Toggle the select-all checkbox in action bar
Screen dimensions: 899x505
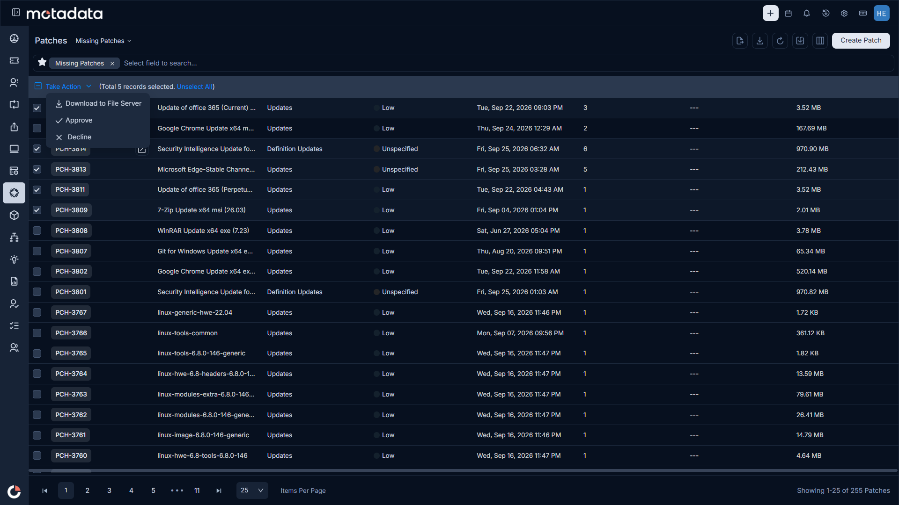click(38, 86)
